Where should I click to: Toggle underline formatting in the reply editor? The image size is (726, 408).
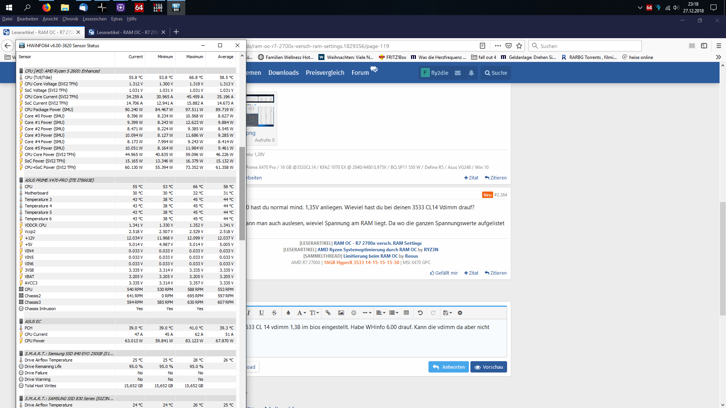pyautogui.click(x=261, y=313)
